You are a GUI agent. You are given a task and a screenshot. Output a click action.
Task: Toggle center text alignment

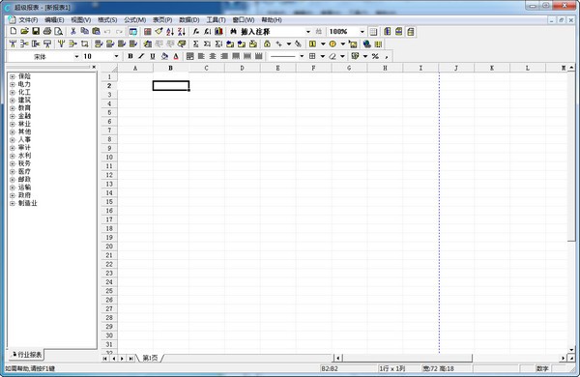[x=213, y=56]
